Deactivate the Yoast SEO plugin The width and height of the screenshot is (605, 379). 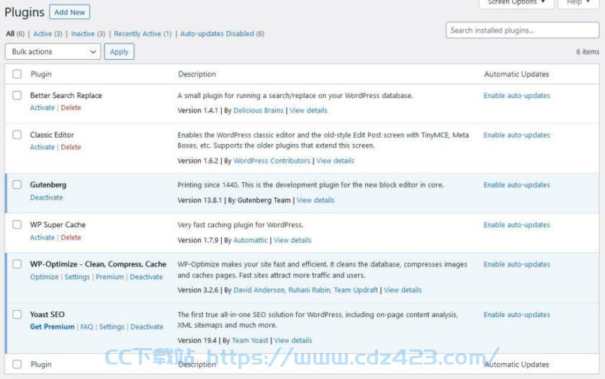(x=147, y=326)
